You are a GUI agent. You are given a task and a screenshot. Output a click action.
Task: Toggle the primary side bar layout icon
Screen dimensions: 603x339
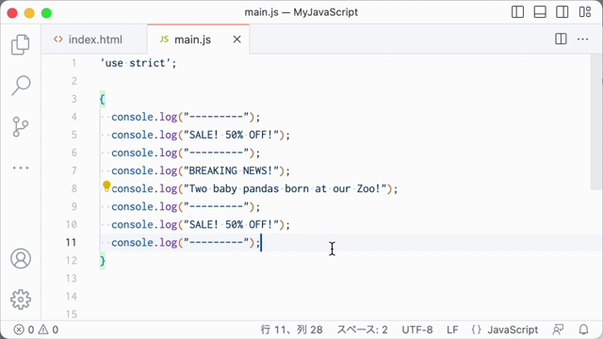[x=517, y=12]
